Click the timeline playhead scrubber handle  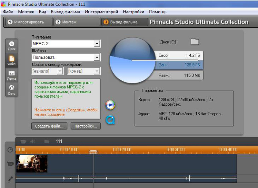click(x=93, y=152)
